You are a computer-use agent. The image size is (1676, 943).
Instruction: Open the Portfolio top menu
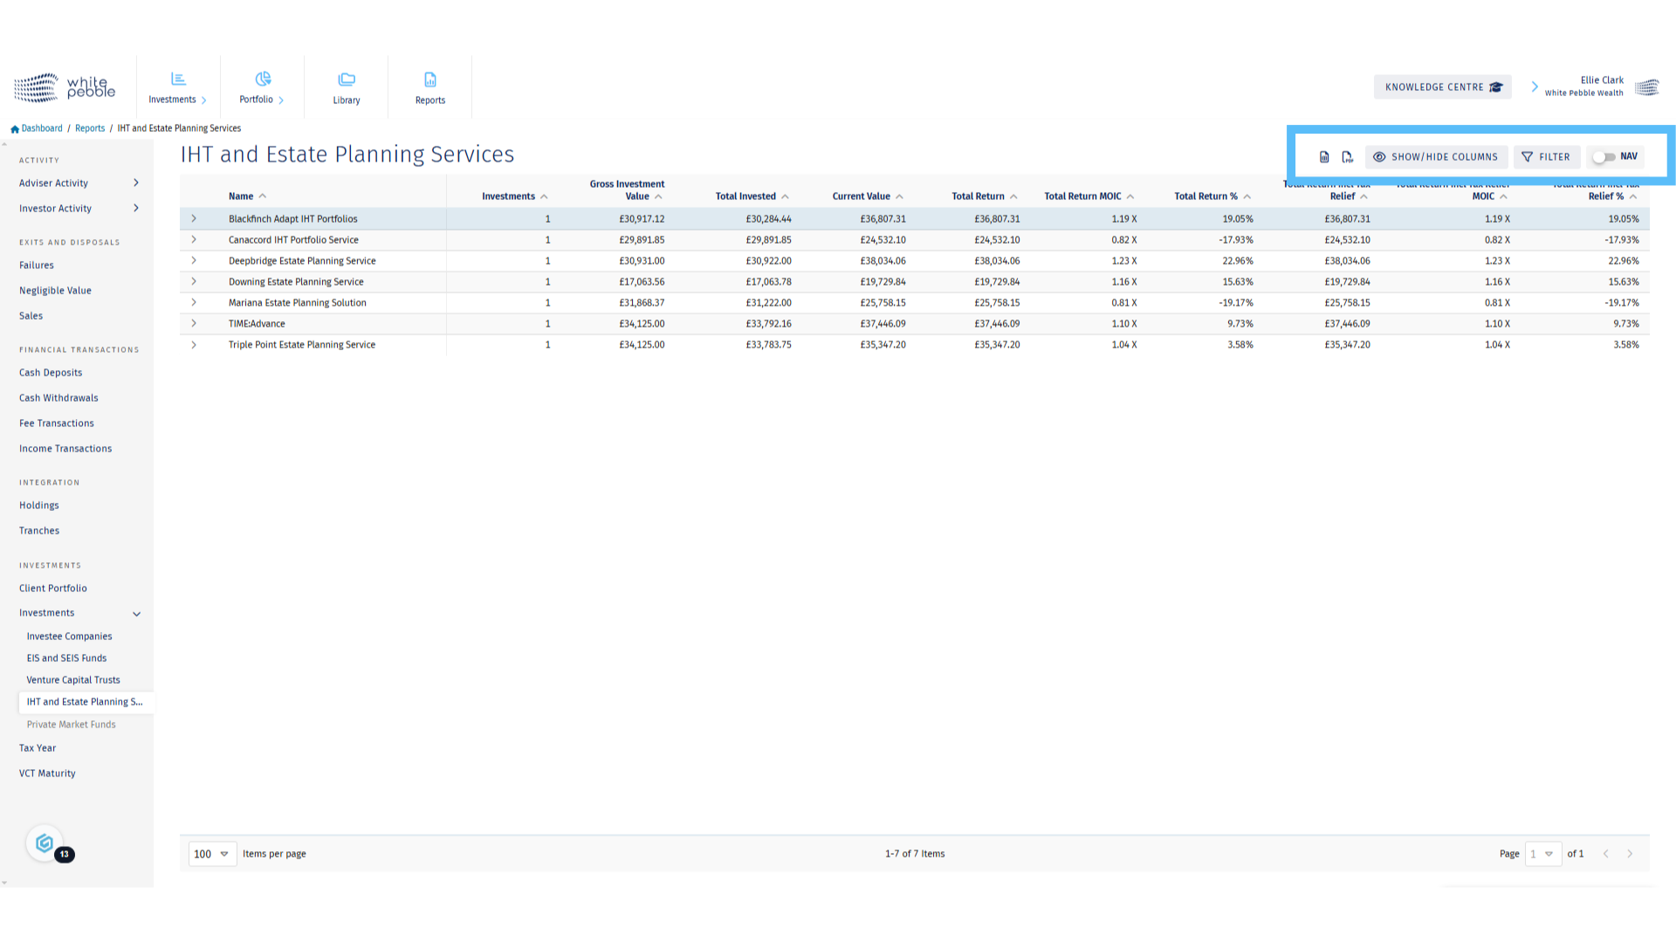pyautogui.click(x=262, y=87)
